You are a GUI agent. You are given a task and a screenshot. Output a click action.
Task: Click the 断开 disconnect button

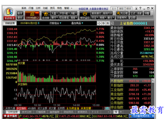click(20, 13)
